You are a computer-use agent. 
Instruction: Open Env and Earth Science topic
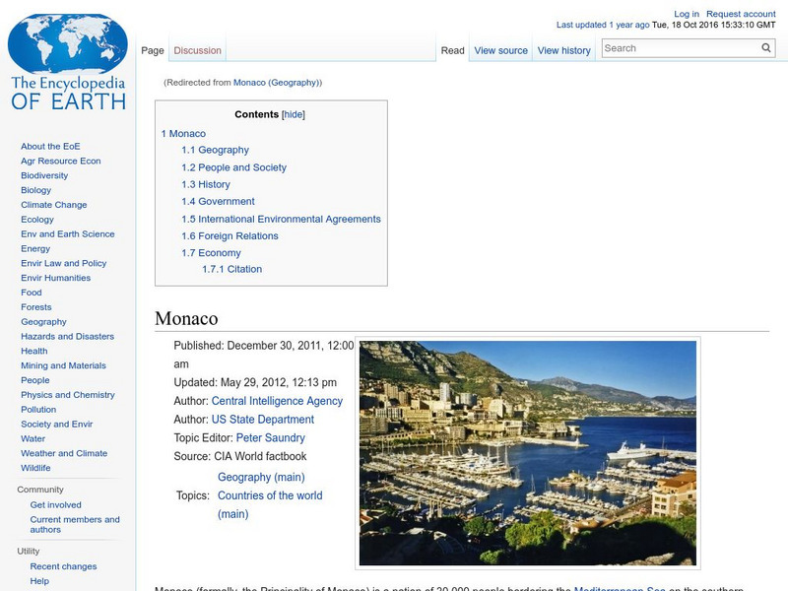coord(67,233)
